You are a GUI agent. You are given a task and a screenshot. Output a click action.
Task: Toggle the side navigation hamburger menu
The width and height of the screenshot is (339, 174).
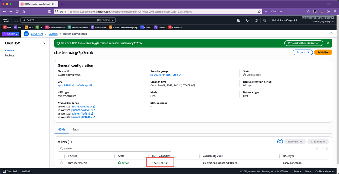26,34
